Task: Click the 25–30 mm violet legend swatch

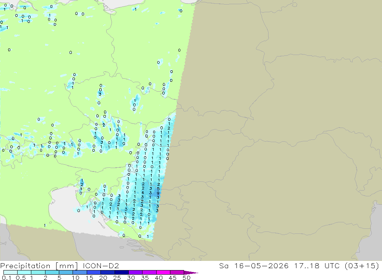Action: coord(121,272)
